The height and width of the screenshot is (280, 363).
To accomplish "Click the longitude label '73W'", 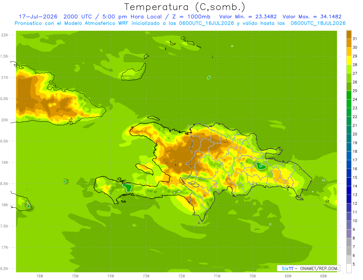I will (x=146, y=276).
